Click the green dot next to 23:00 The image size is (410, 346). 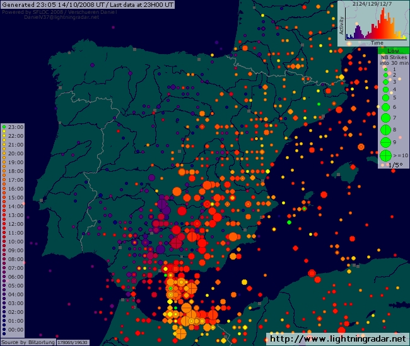pyautogui.click(x=4, y=127)
